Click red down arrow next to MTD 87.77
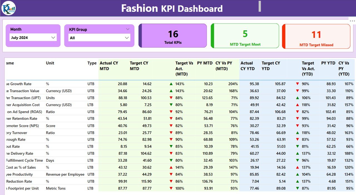Viewport: 356px width, 195px height. point(171,188)
